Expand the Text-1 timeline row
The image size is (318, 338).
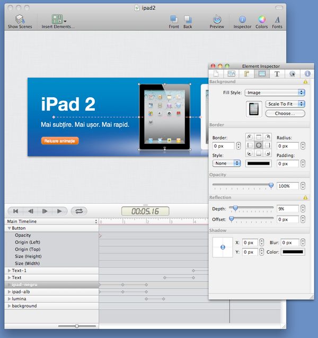9,270
